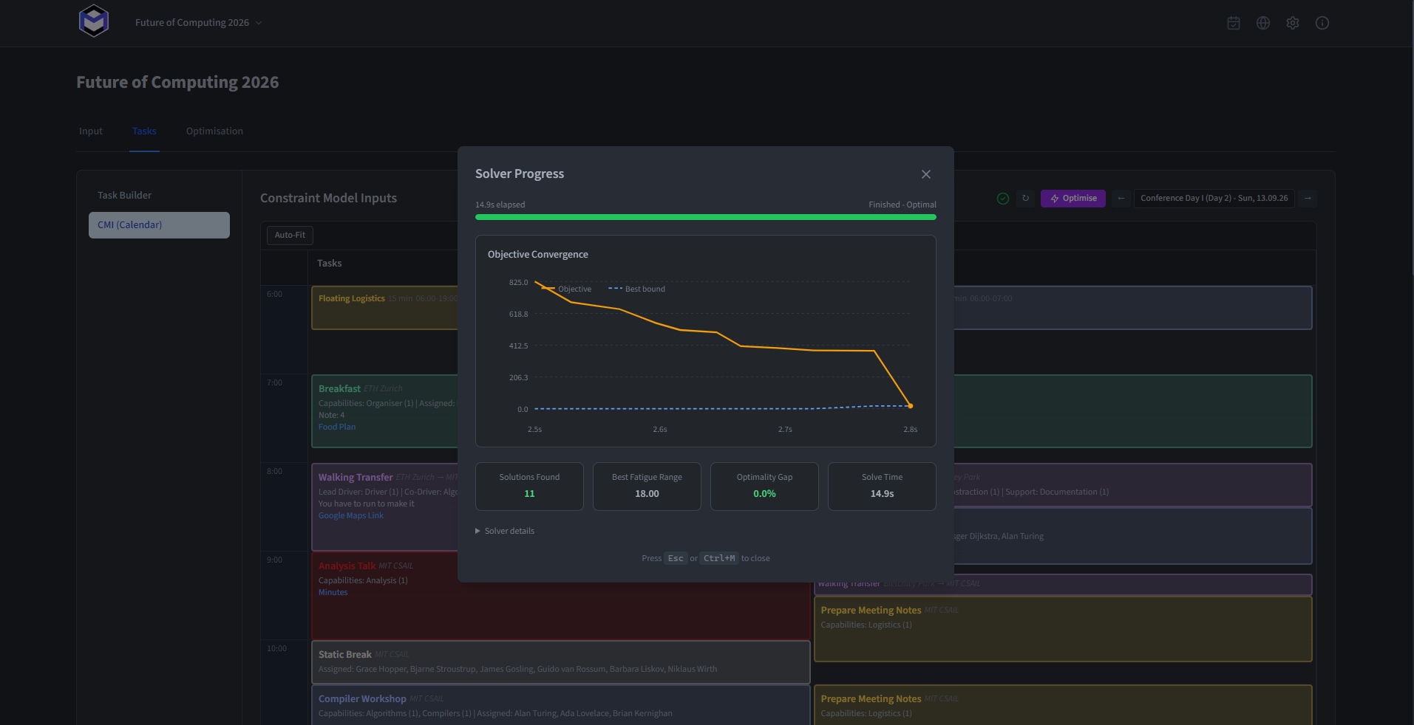Select the upper Prepare Meeting Notes block
1414x725 pixels.
point(1063,629)
